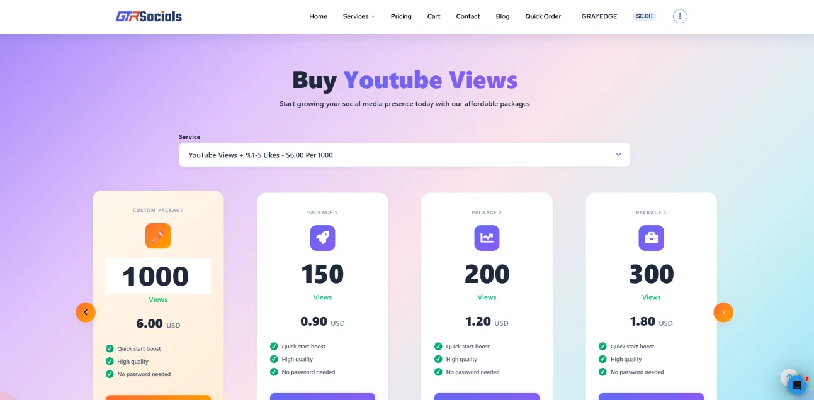
Task: Open the Pricing page
Action: point(401,16)
